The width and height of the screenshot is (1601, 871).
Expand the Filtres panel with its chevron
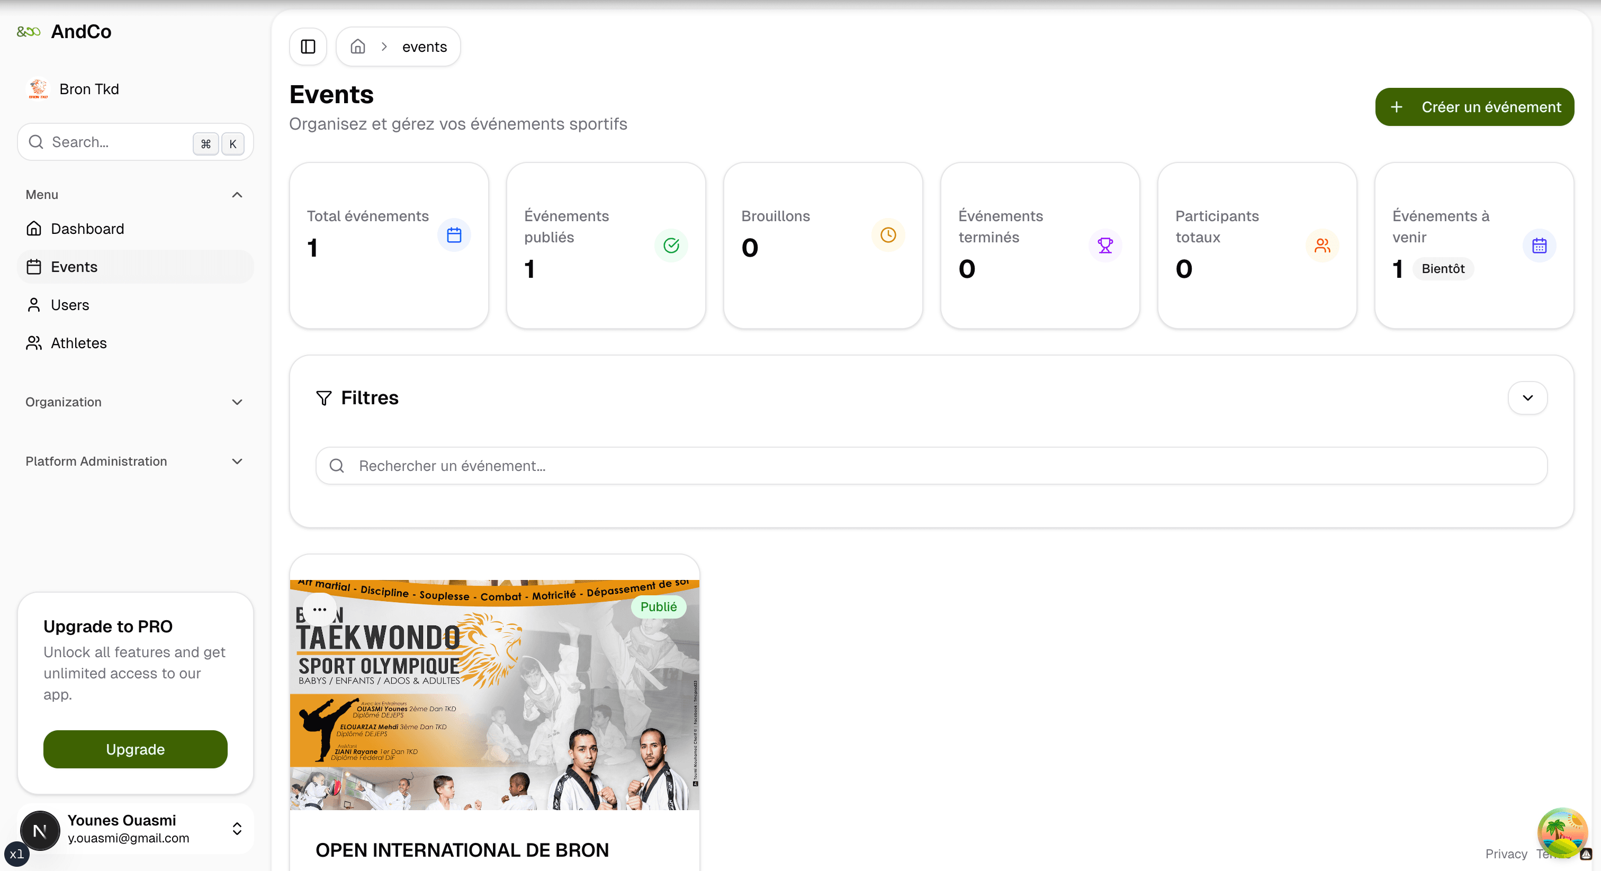tap(1528, 397)
